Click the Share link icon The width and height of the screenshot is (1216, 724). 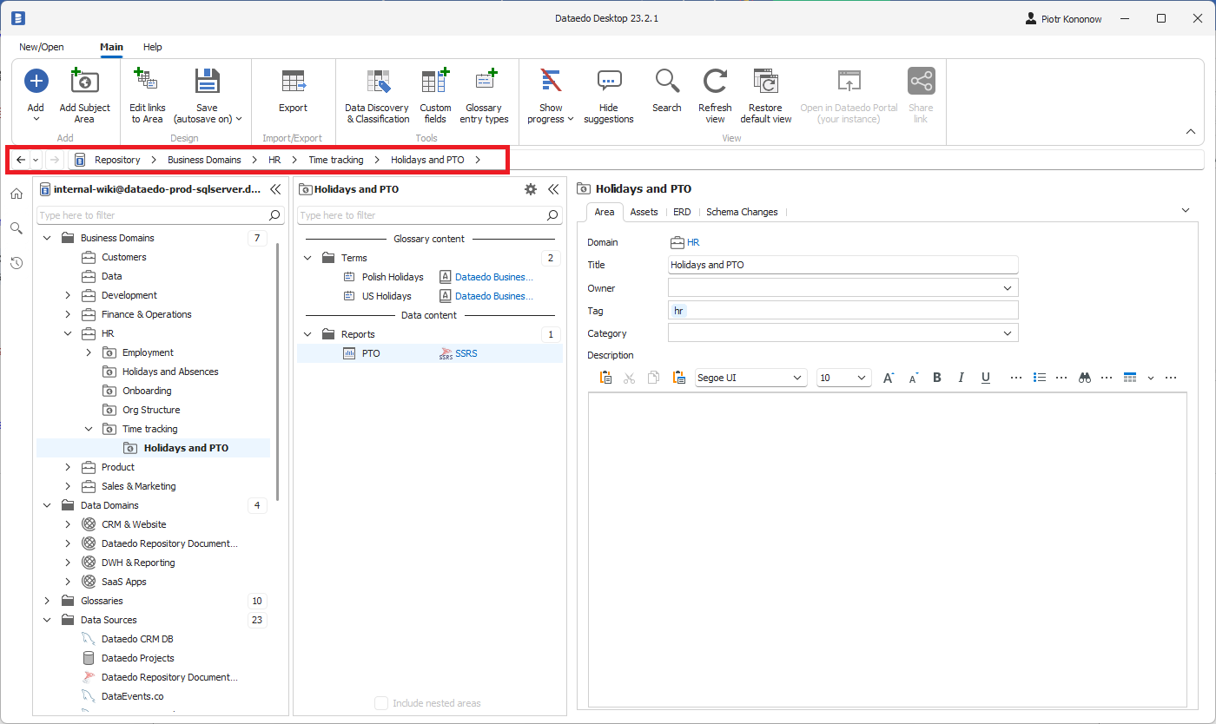921,82
